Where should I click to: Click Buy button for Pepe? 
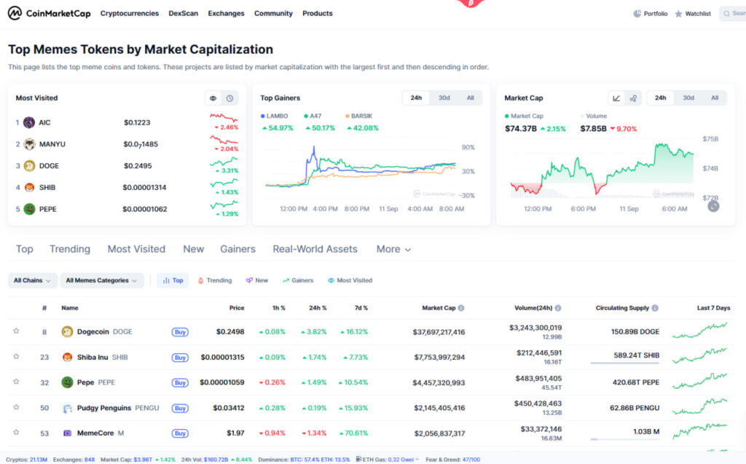[x=180, y=382]
